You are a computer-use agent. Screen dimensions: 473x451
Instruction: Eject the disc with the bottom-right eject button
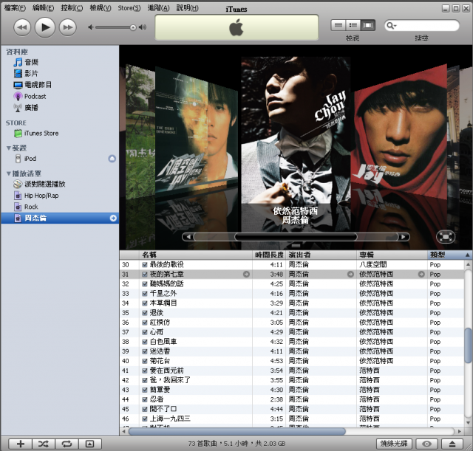[452, 444]
